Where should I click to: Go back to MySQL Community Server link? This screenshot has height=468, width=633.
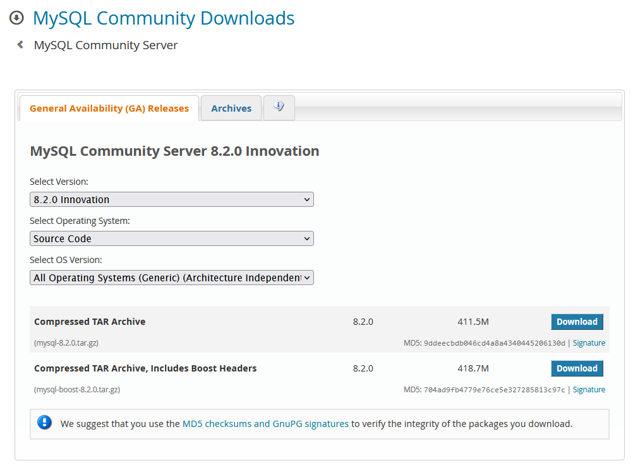click(105, 45)
